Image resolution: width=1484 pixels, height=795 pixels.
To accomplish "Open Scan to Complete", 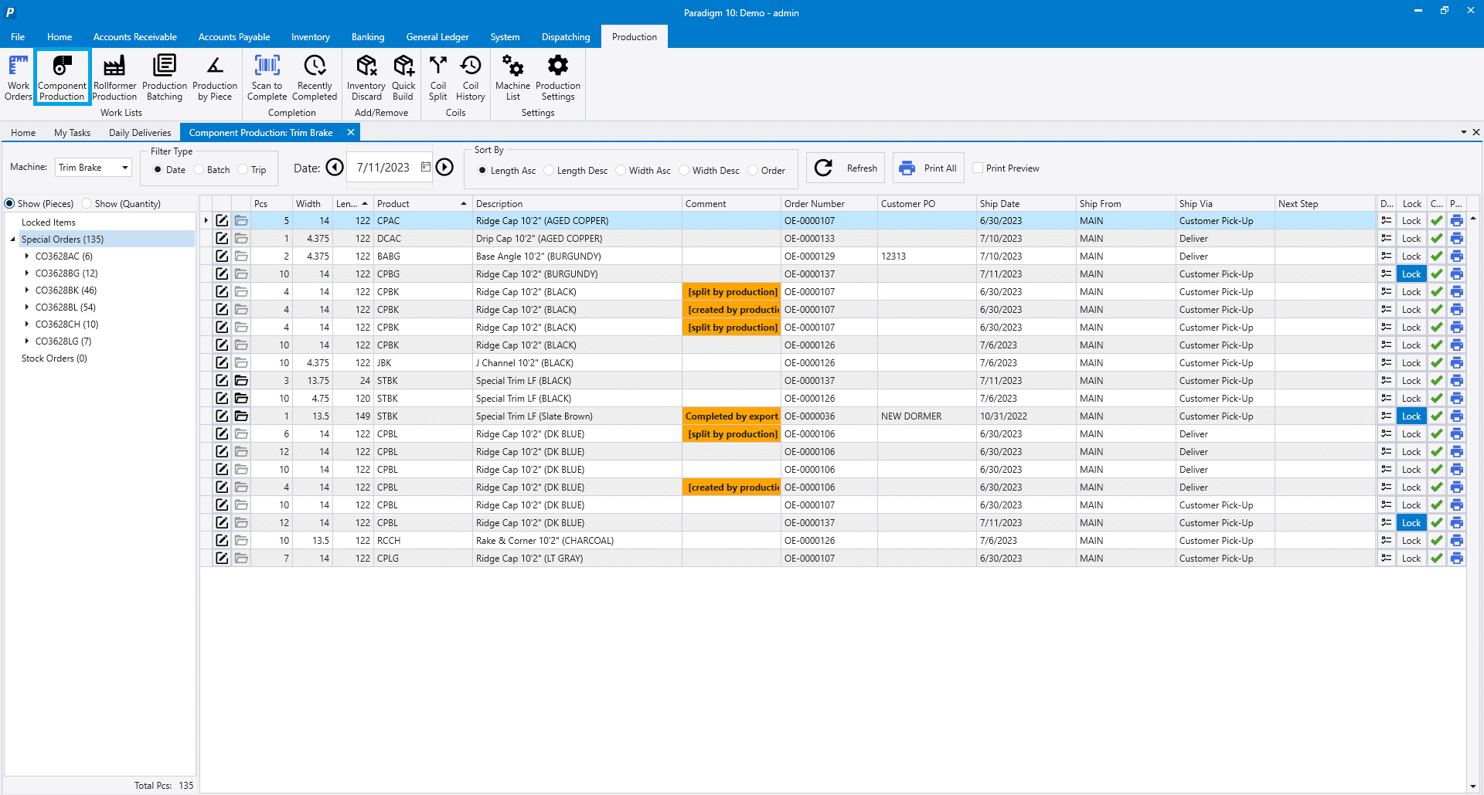I will 267,77.
